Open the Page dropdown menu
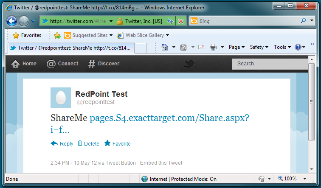This screenshot has width=321, height=188. point(237,47)
